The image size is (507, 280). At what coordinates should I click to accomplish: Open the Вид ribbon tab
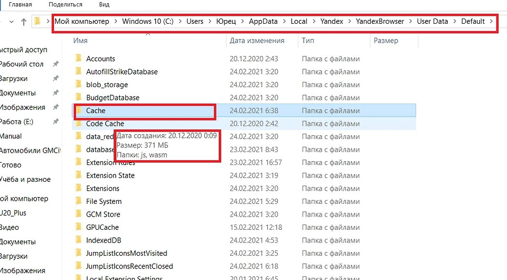[x=104, y=4]
